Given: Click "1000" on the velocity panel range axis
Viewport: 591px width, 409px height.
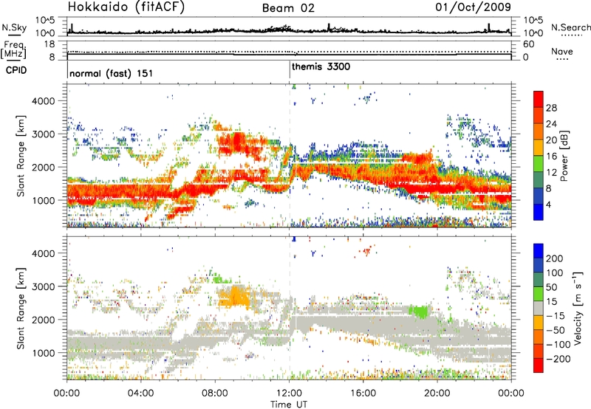Looking at the screenshot, I should (x=43, y=353).
